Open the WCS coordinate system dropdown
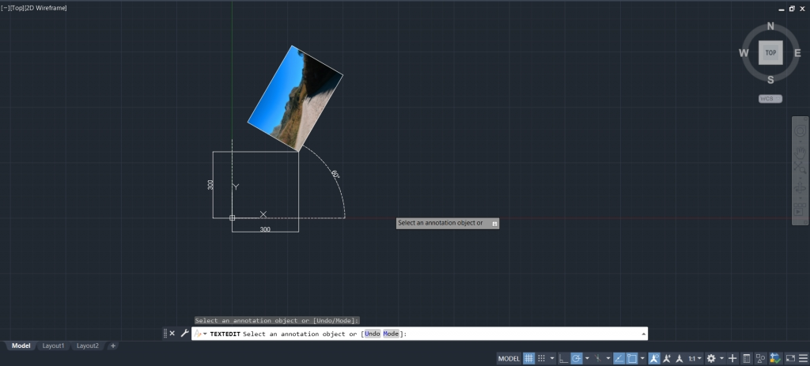810x366 pixels. tap(770, 99)
